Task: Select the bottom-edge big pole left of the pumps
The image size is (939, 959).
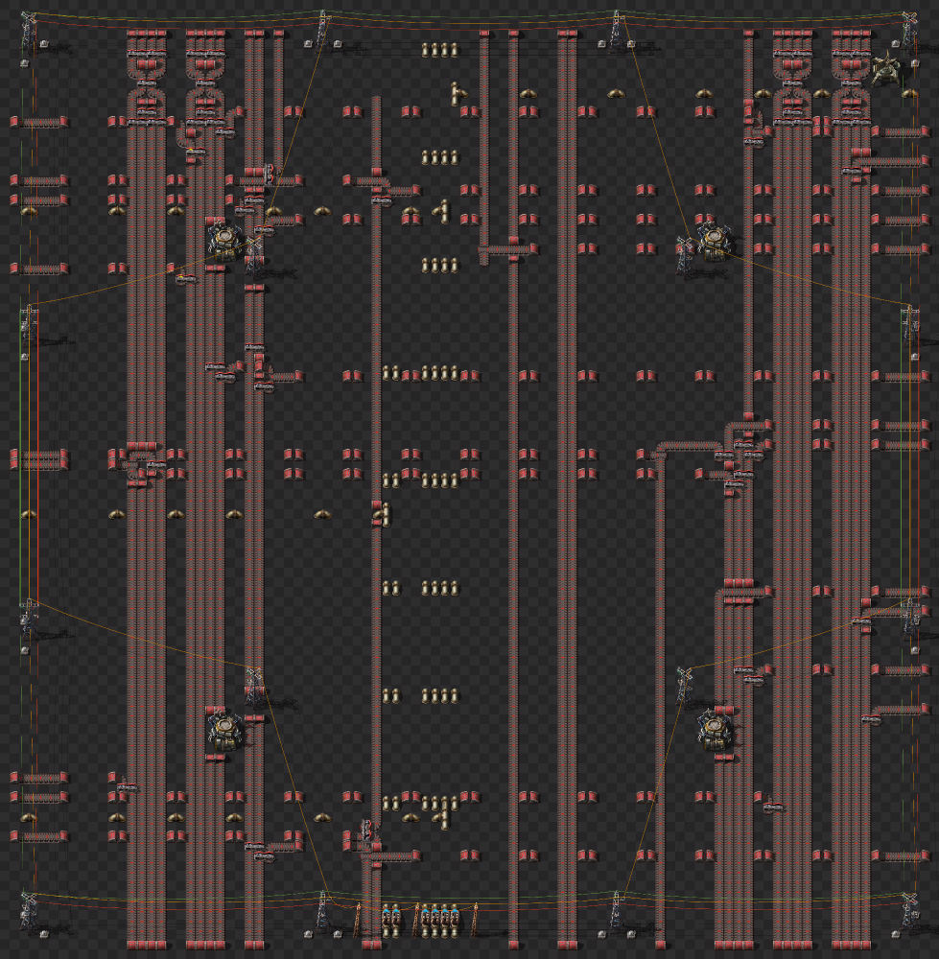Action: (x=322, y=910)
